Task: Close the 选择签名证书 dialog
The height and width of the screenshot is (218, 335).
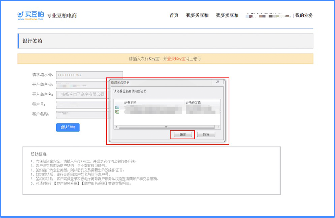Action: pos(218,83)
